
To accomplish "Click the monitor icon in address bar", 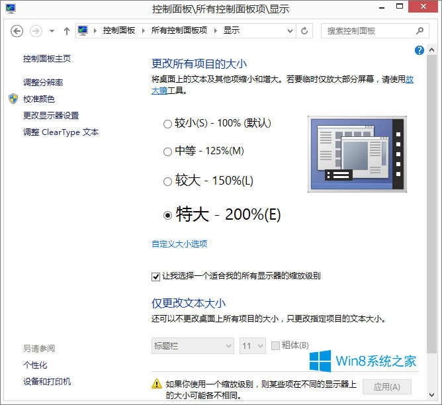I will [83, 31].
